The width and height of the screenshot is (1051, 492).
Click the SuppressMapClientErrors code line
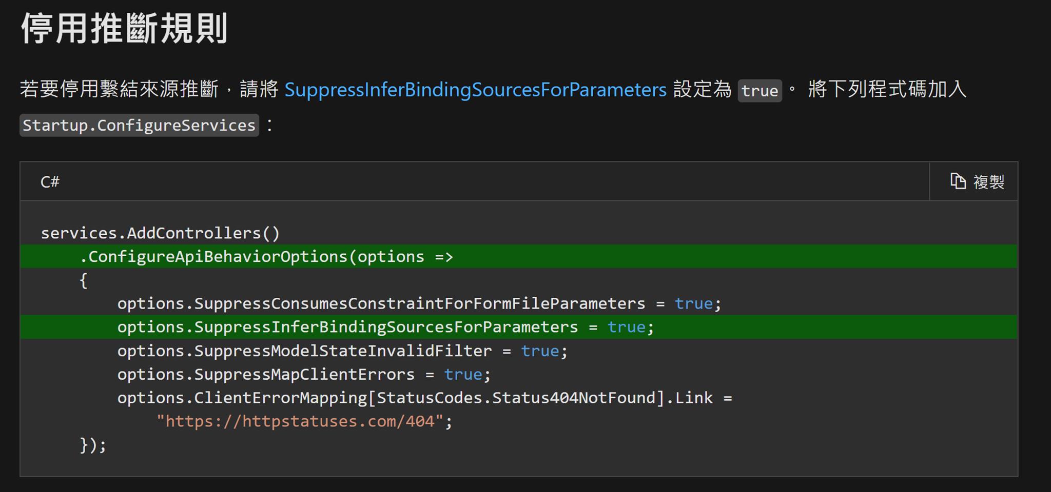coord(304,374)
